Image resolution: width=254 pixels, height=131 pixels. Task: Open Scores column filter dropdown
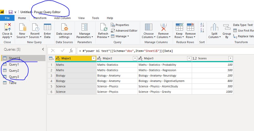[231, 58]
